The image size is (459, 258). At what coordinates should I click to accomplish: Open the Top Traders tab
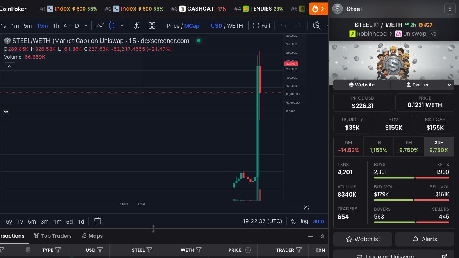[x=53, y=236]
